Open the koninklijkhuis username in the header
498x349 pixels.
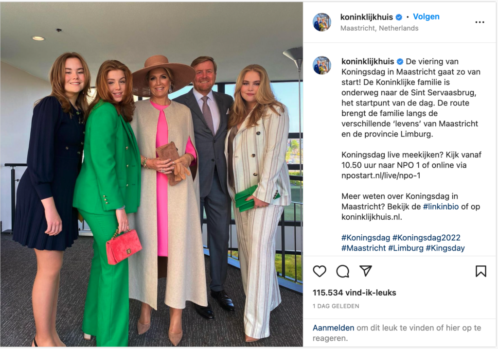367,17
